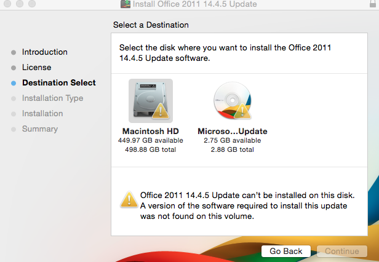Click the bullet next to License
Screen dimensions: 379x262
click(x=14, y=68)
